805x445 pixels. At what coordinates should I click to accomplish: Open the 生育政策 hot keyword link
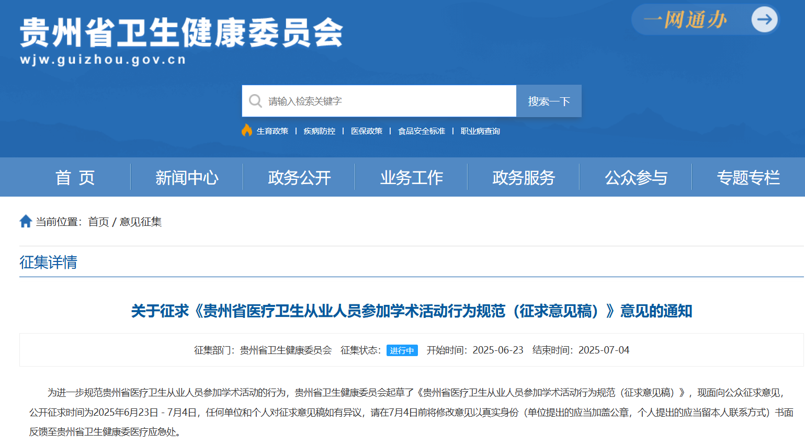(273, 131)
